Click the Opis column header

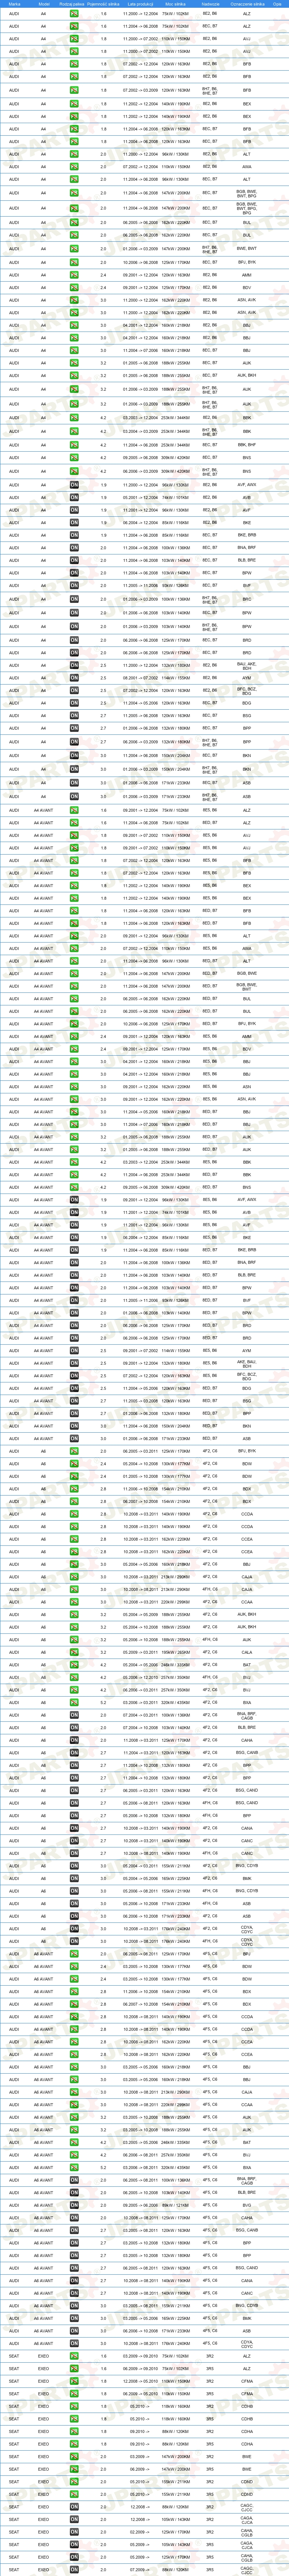tap(277, 4)
